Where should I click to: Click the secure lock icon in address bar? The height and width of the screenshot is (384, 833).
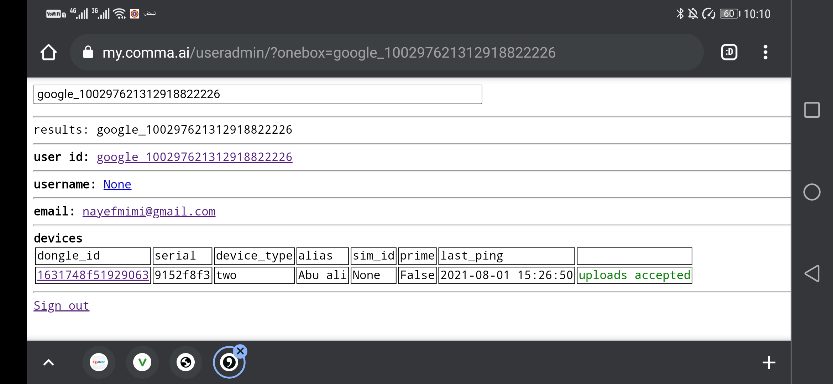coord(88,52)
